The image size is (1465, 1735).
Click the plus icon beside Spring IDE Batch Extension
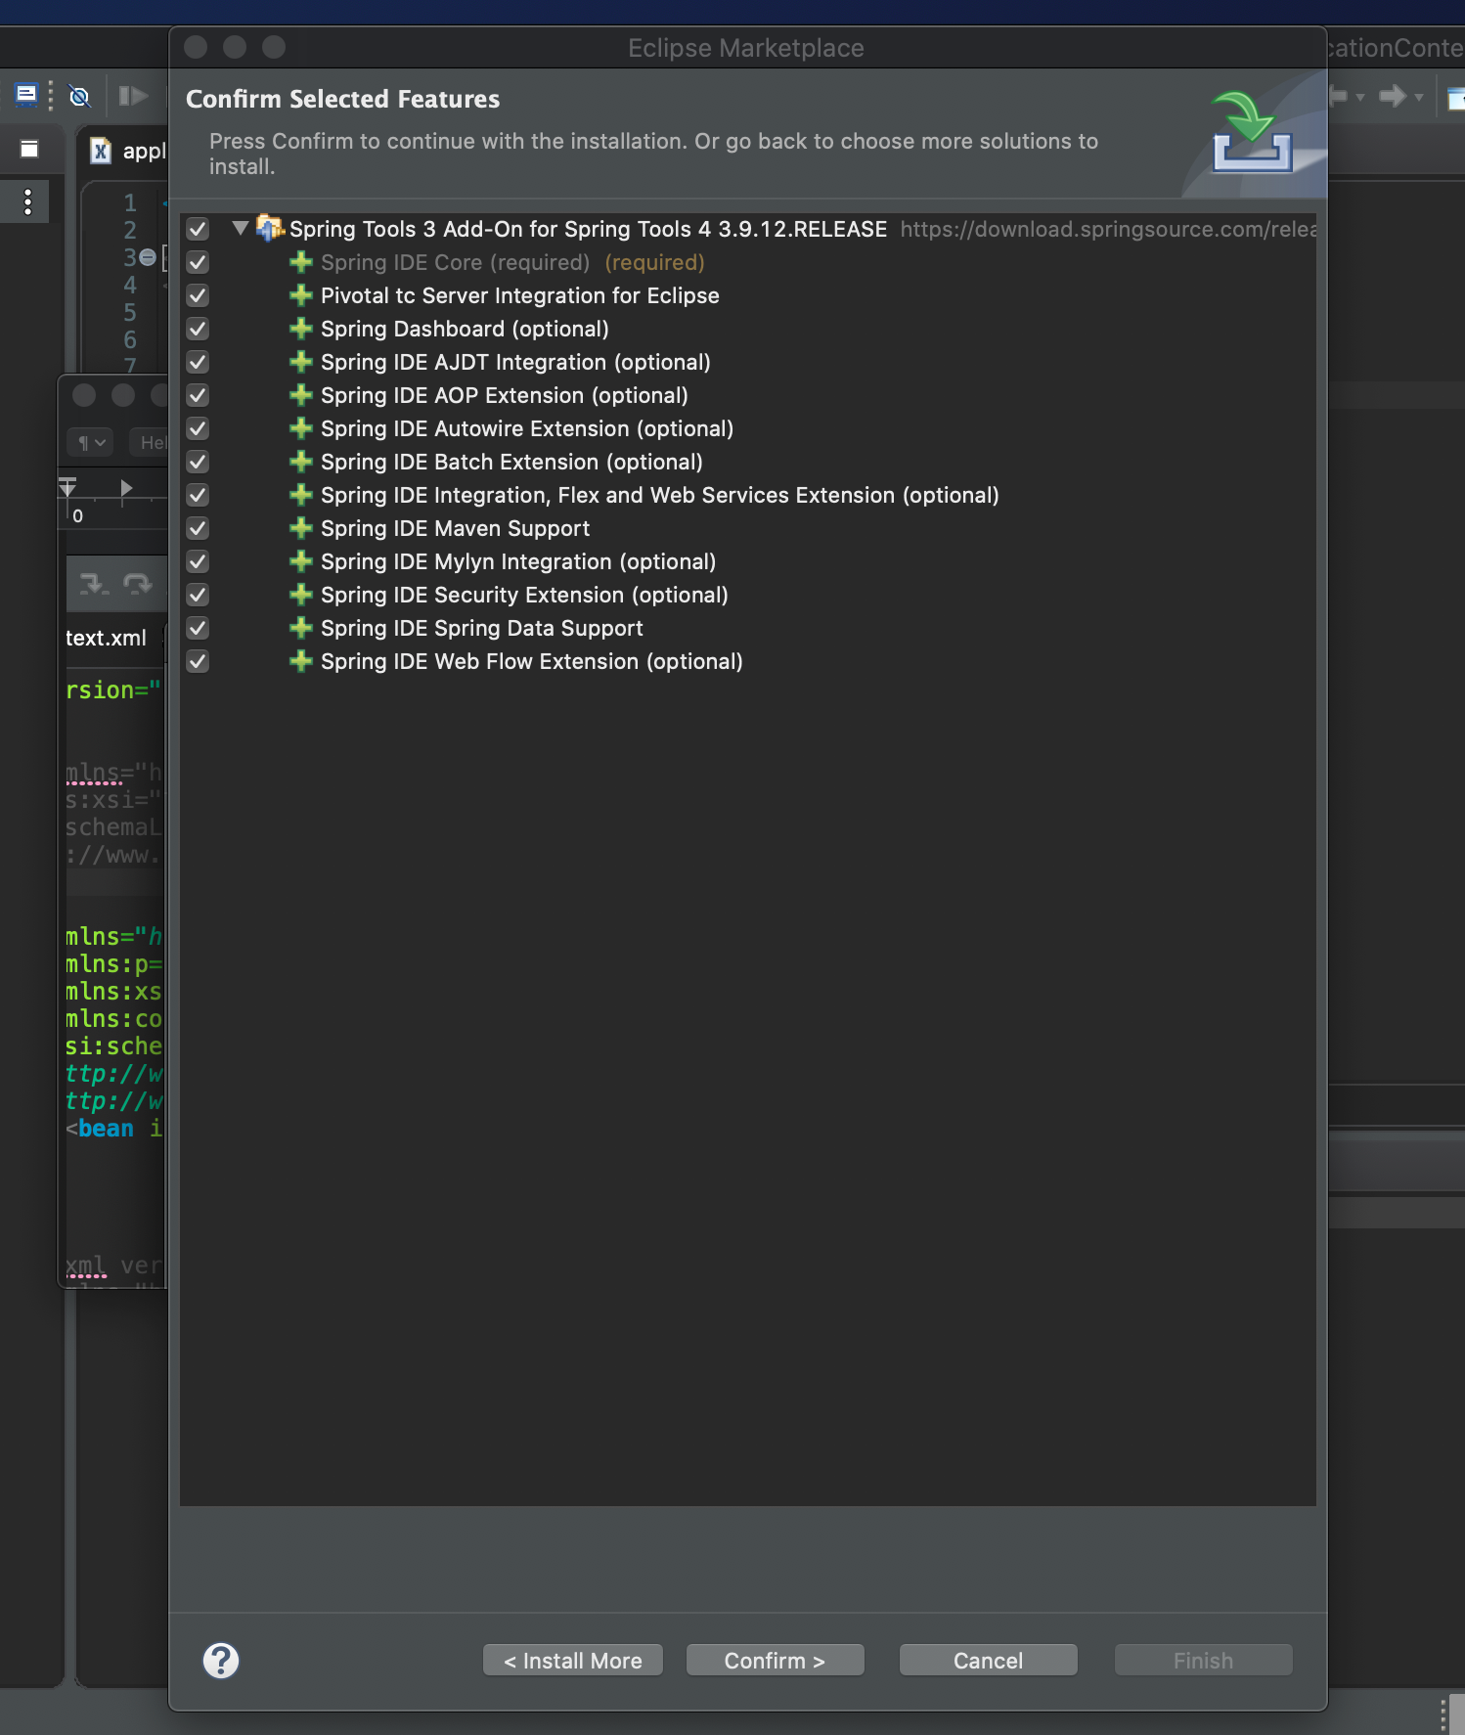301,462
